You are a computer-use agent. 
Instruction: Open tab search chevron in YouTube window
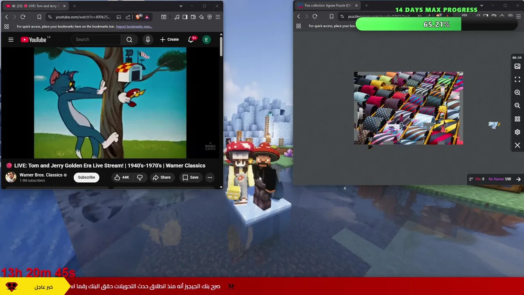[181, 6]
